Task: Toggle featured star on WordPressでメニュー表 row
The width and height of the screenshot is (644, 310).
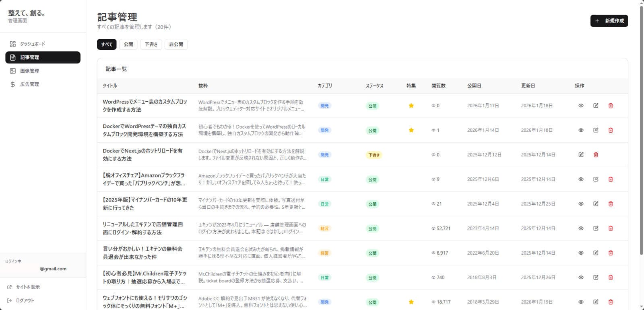Action: pyautogui.click(x=411, y=106)
